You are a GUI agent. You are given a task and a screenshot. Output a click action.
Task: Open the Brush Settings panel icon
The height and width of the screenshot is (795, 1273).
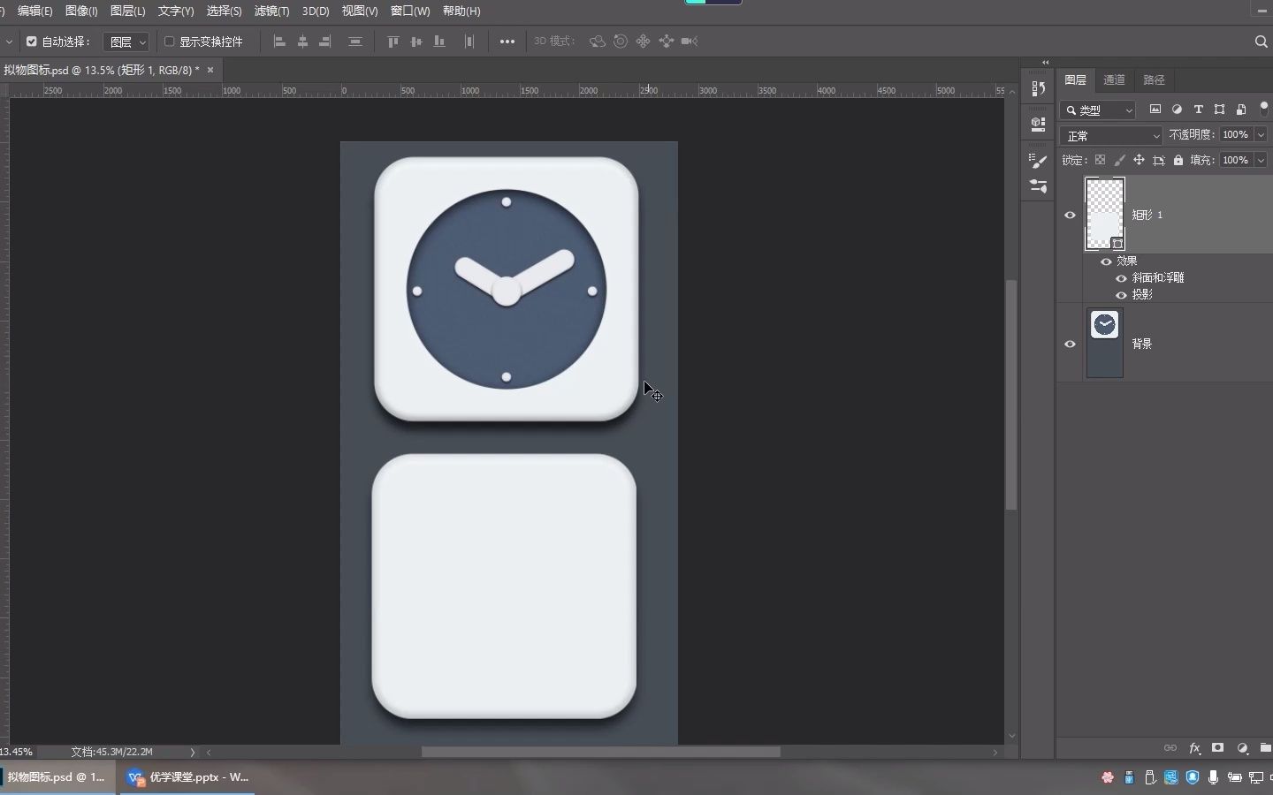point(1039,161)
